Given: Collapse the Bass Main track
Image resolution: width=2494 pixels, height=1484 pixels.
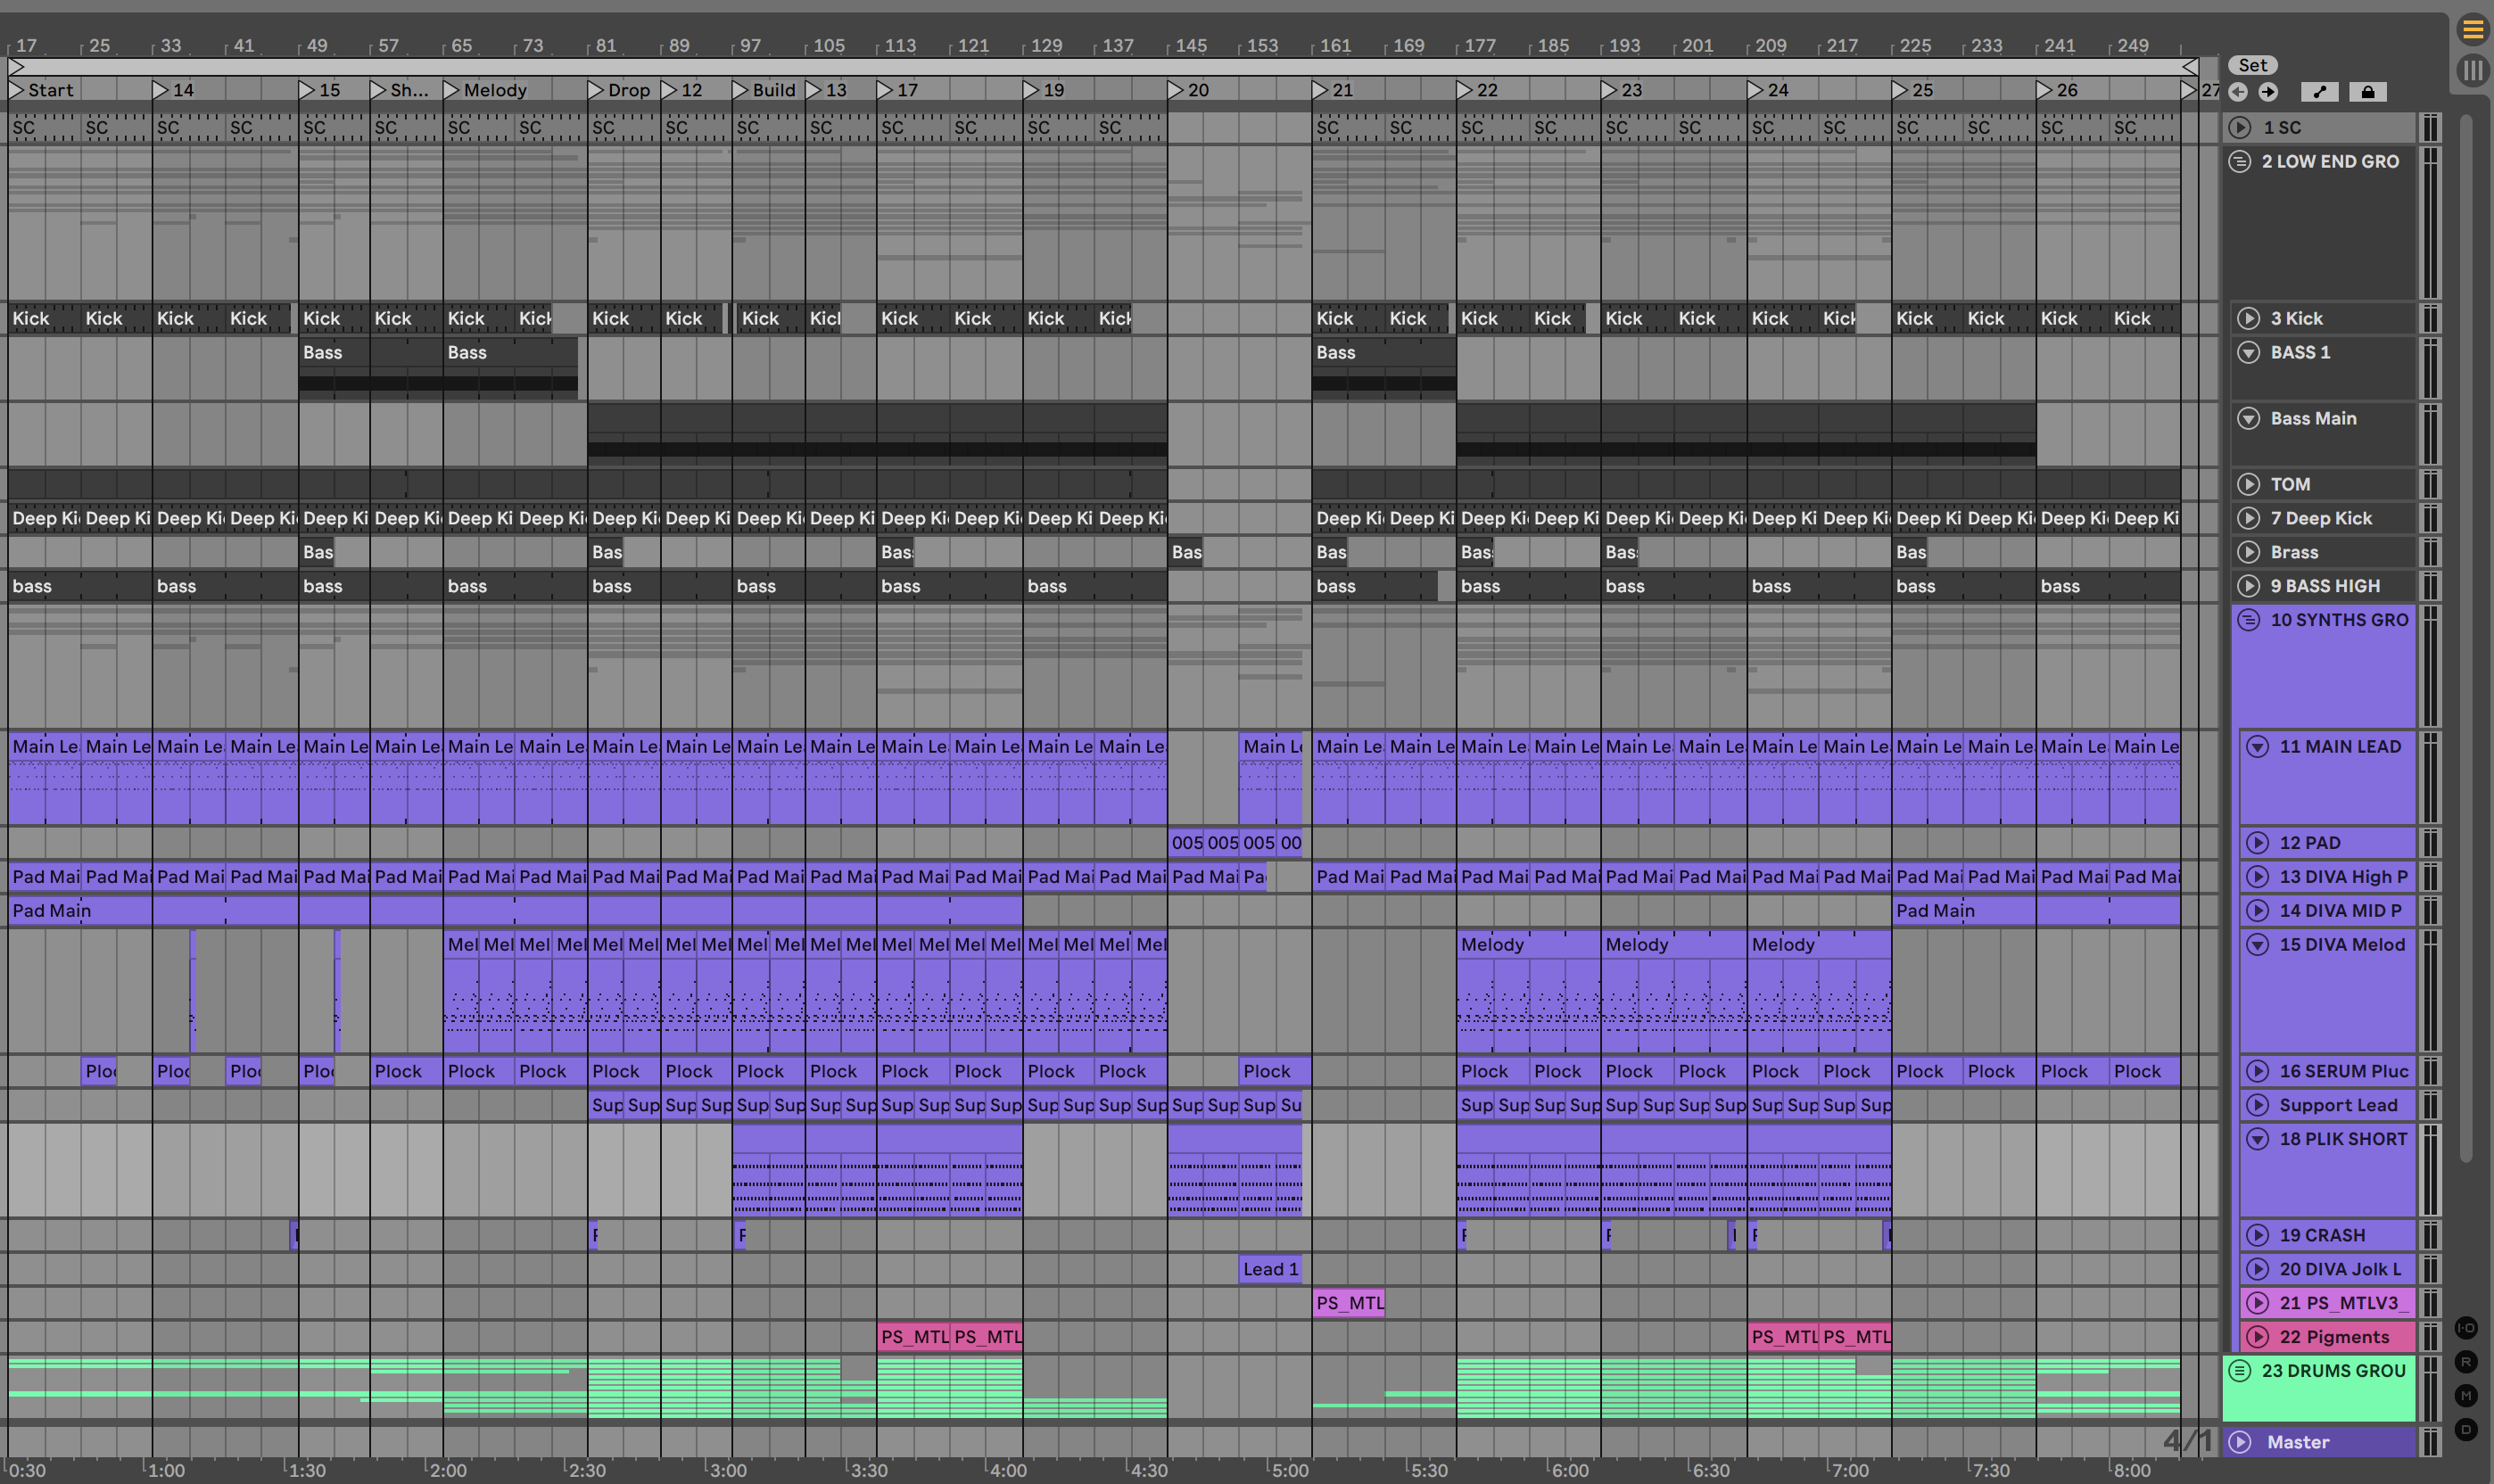Looking at the screenshot, I should pos(2248,418).
